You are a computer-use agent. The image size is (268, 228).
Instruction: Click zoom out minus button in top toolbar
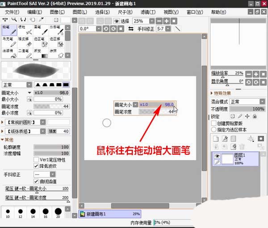159,21
